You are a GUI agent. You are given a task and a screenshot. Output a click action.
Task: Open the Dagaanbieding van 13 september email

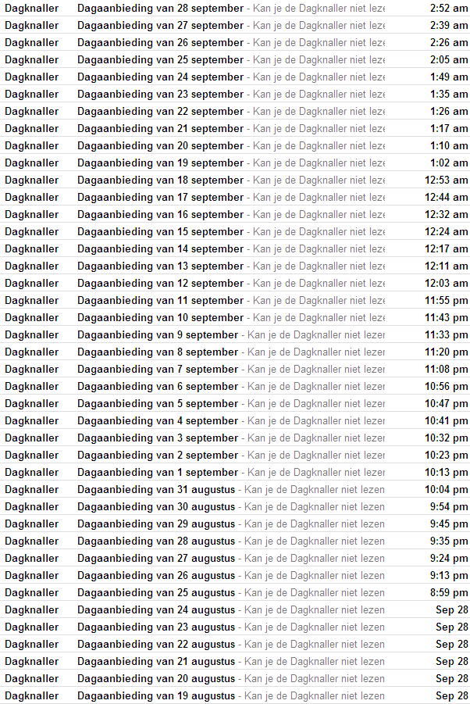pyautogui.click(x=235, y=266)
